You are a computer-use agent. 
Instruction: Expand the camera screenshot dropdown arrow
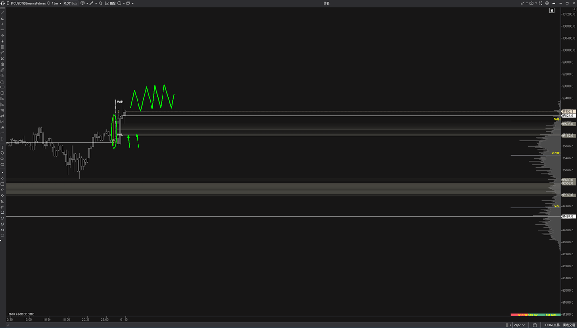[536, 3]
